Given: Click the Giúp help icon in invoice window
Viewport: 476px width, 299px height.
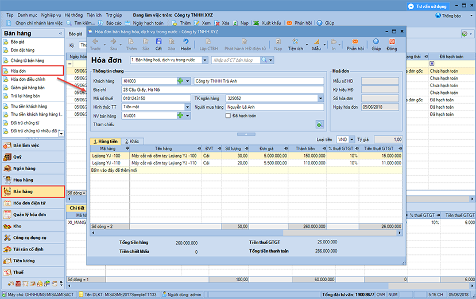Looking at the screenshot, I should click(x=376, y=41).
